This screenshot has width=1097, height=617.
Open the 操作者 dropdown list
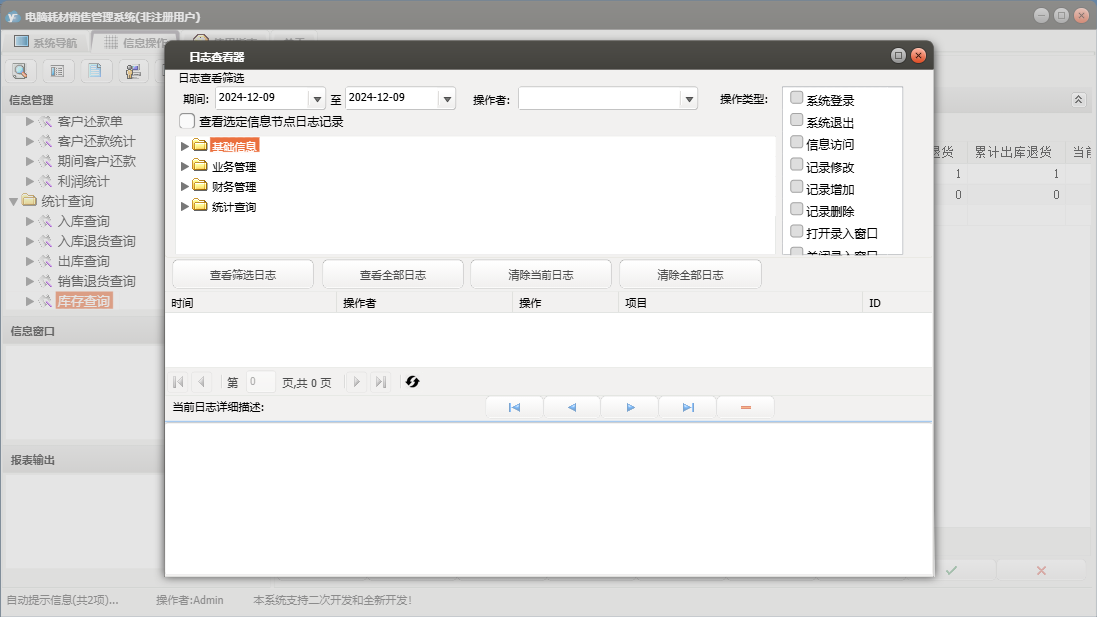[688, 99]
